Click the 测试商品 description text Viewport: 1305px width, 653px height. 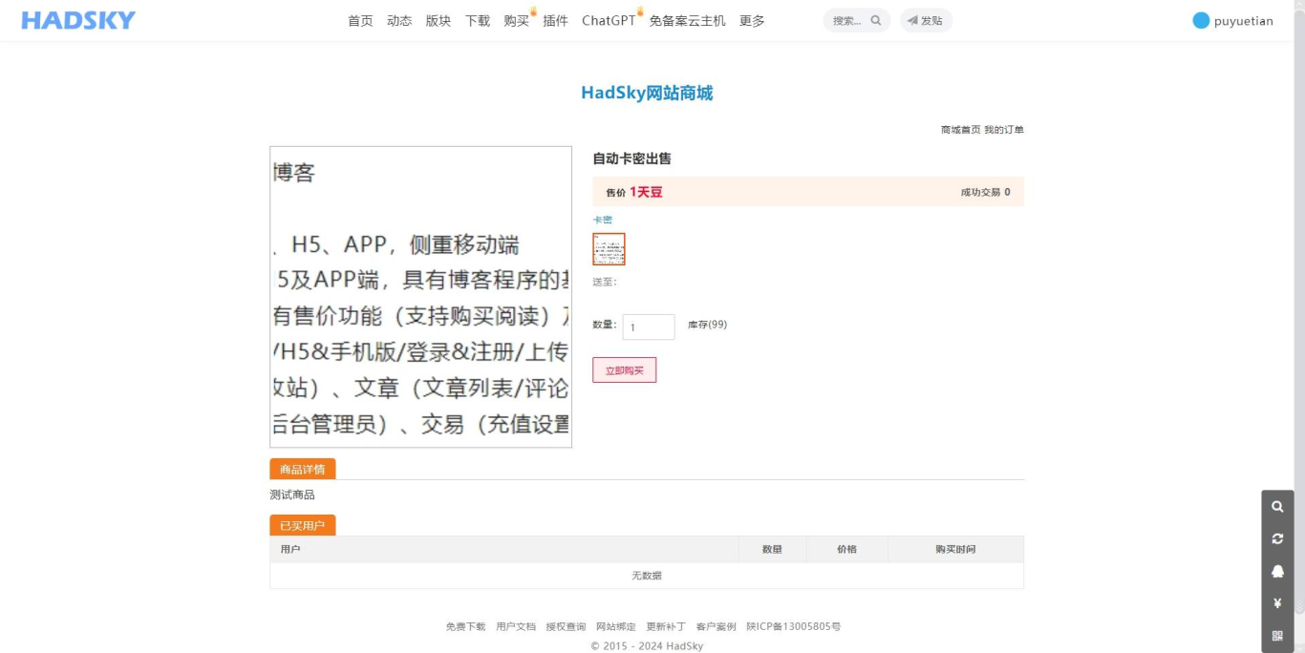point(292,495)
